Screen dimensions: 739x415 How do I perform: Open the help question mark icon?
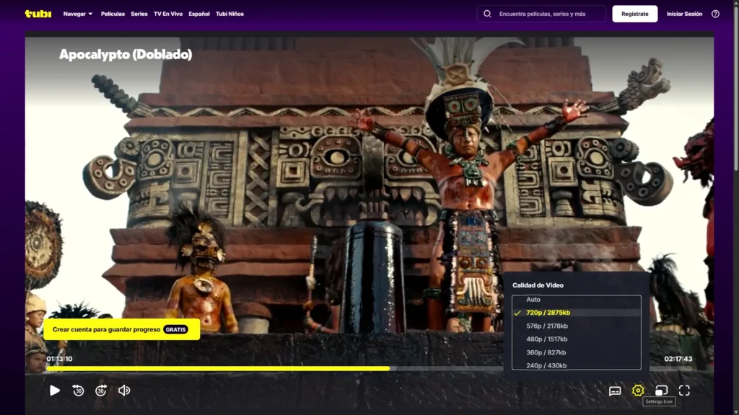click(715, 14)
